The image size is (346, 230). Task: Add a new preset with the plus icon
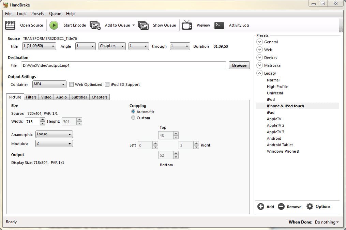pyautogui.click(x=260, y=206)
